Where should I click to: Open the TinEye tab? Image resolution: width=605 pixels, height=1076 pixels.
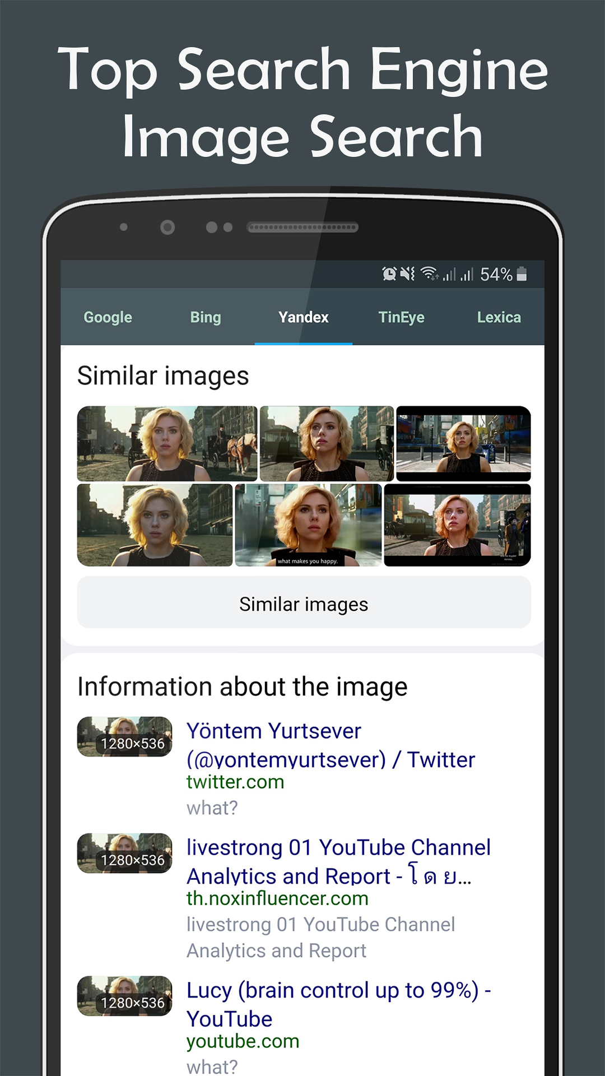[401, 317]
